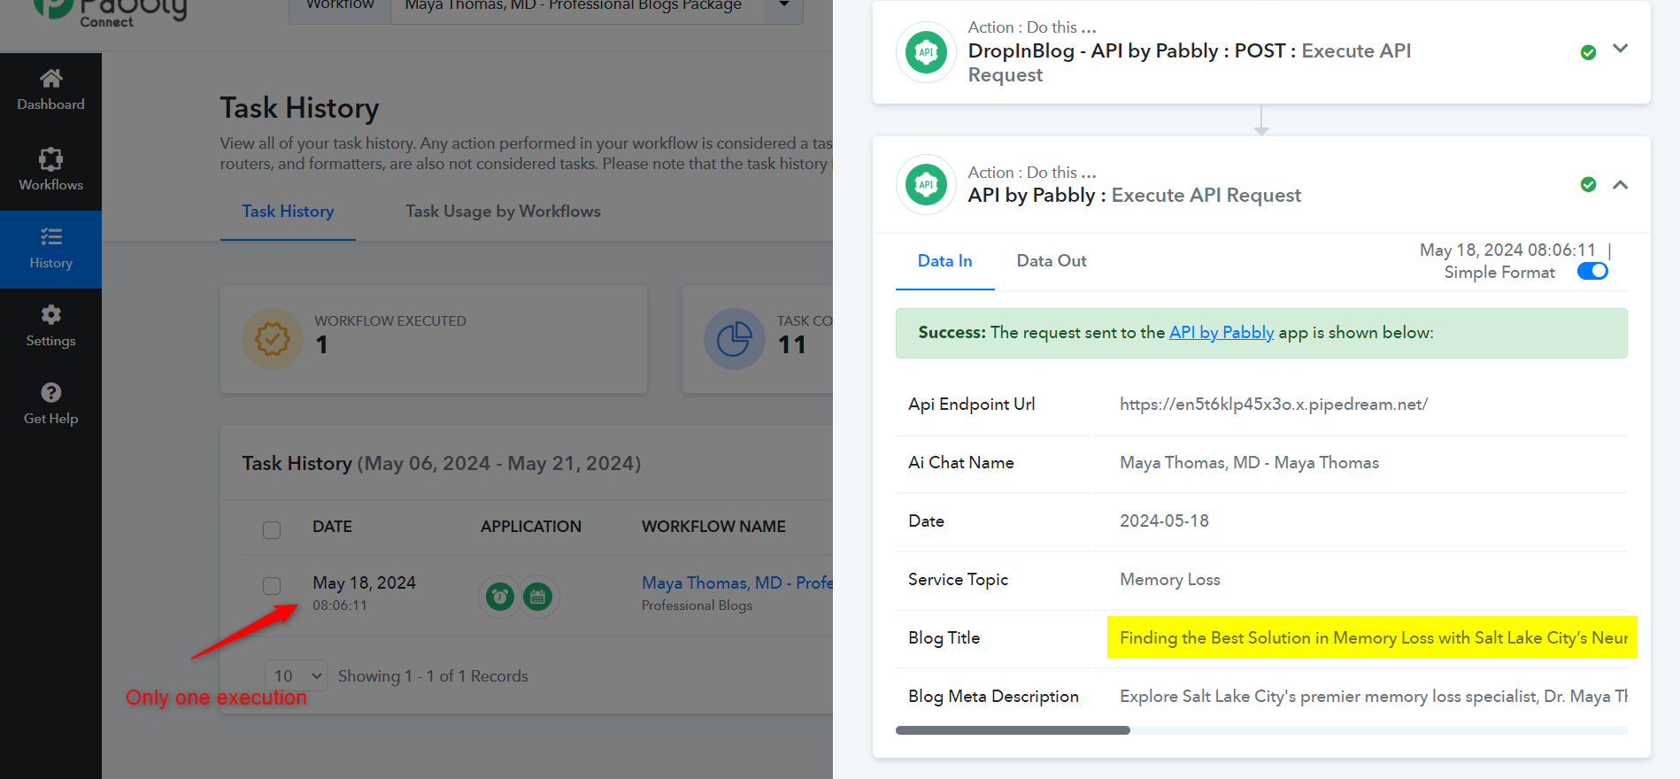Click the DropInBlog API step icon

926,51
